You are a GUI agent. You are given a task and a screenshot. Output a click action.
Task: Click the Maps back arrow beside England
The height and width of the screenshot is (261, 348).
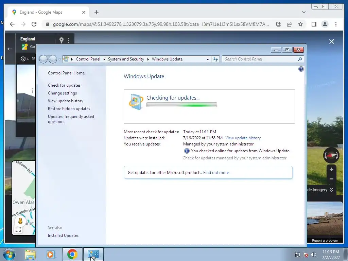tap(10, 49)
